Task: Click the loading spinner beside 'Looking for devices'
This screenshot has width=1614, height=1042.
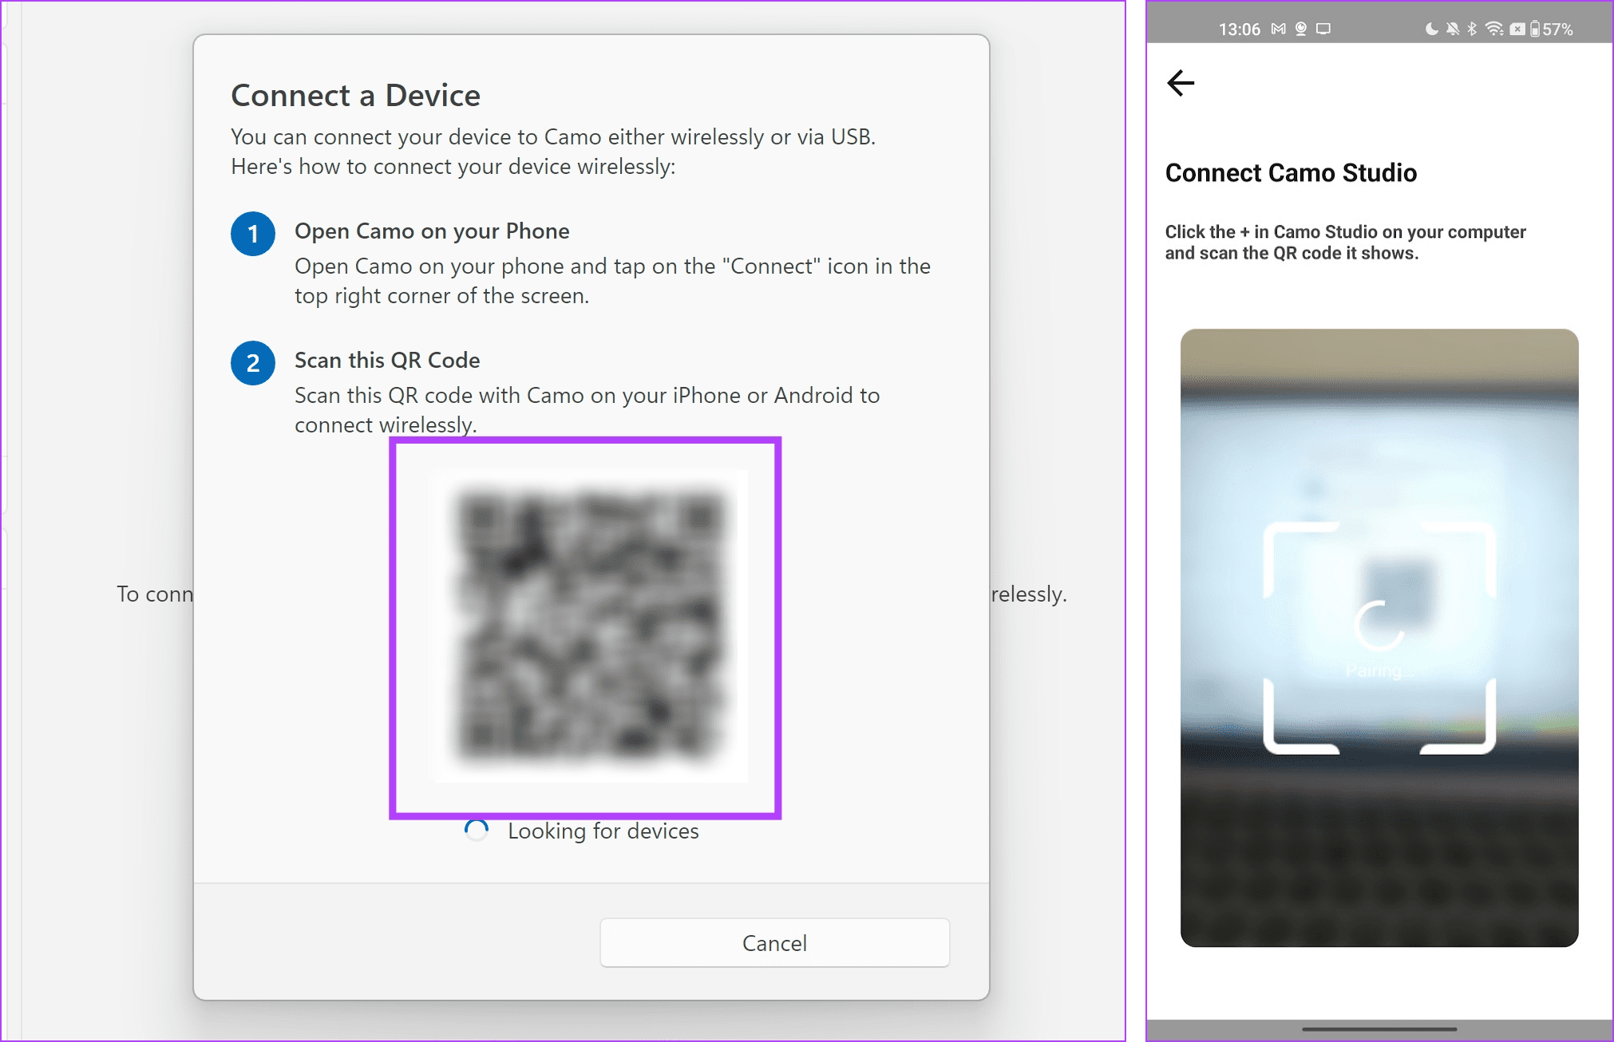Action: pyautogui.click(x=477, y=831)
